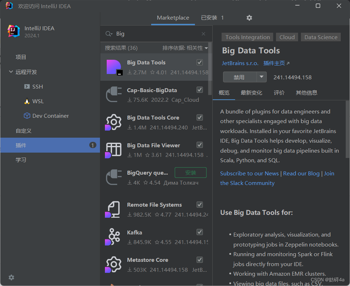Uncheck the Kafka plugin checkbox
Image resolution: width=350 pixels, height=286 pixels.
(x=200, y=232)
